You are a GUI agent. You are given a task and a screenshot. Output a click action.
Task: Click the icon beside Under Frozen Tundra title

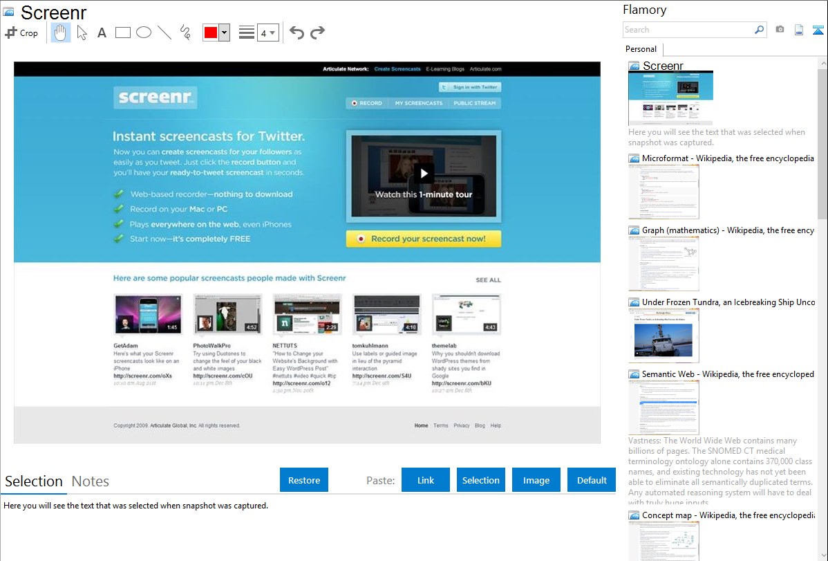634,302
